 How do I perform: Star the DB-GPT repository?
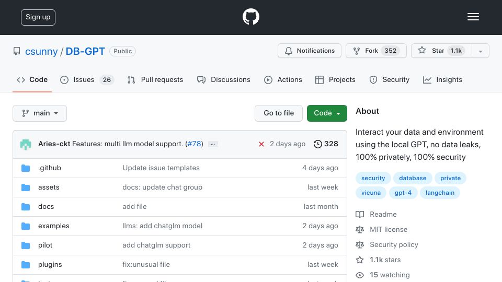click(x=441, y=51)
